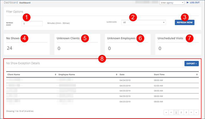Jump to last page of entries

tap(197, 112)
